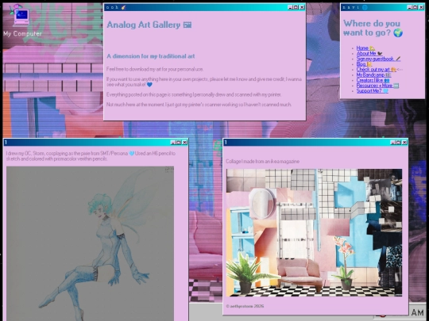Screen dimensions: 429x321
Task: Click the Analog Art Gallery heading
Action: point(149,25)
